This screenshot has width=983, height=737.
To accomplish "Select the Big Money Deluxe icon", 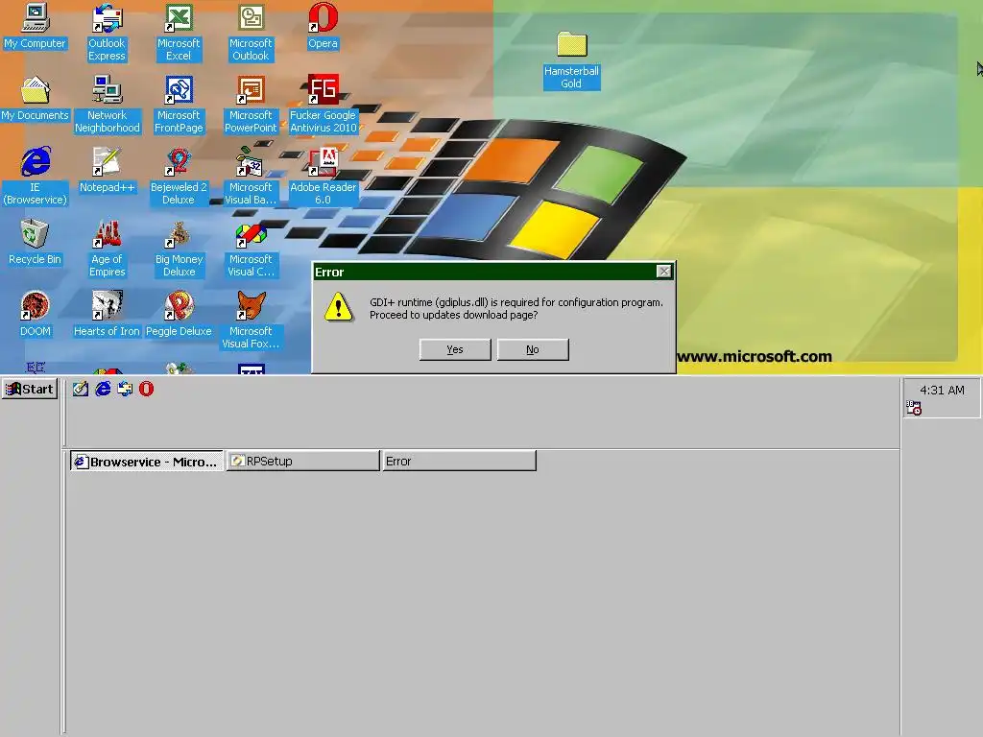I will point(179,249).
